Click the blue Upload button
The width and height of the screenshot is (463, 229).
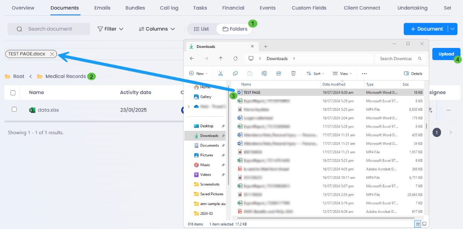point(446,54)
